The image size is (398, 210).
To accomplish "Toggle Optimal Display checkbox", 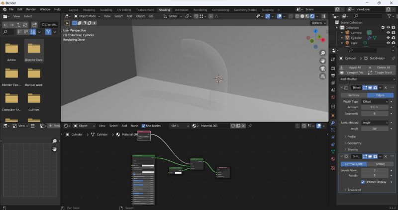I will point(363,182).
